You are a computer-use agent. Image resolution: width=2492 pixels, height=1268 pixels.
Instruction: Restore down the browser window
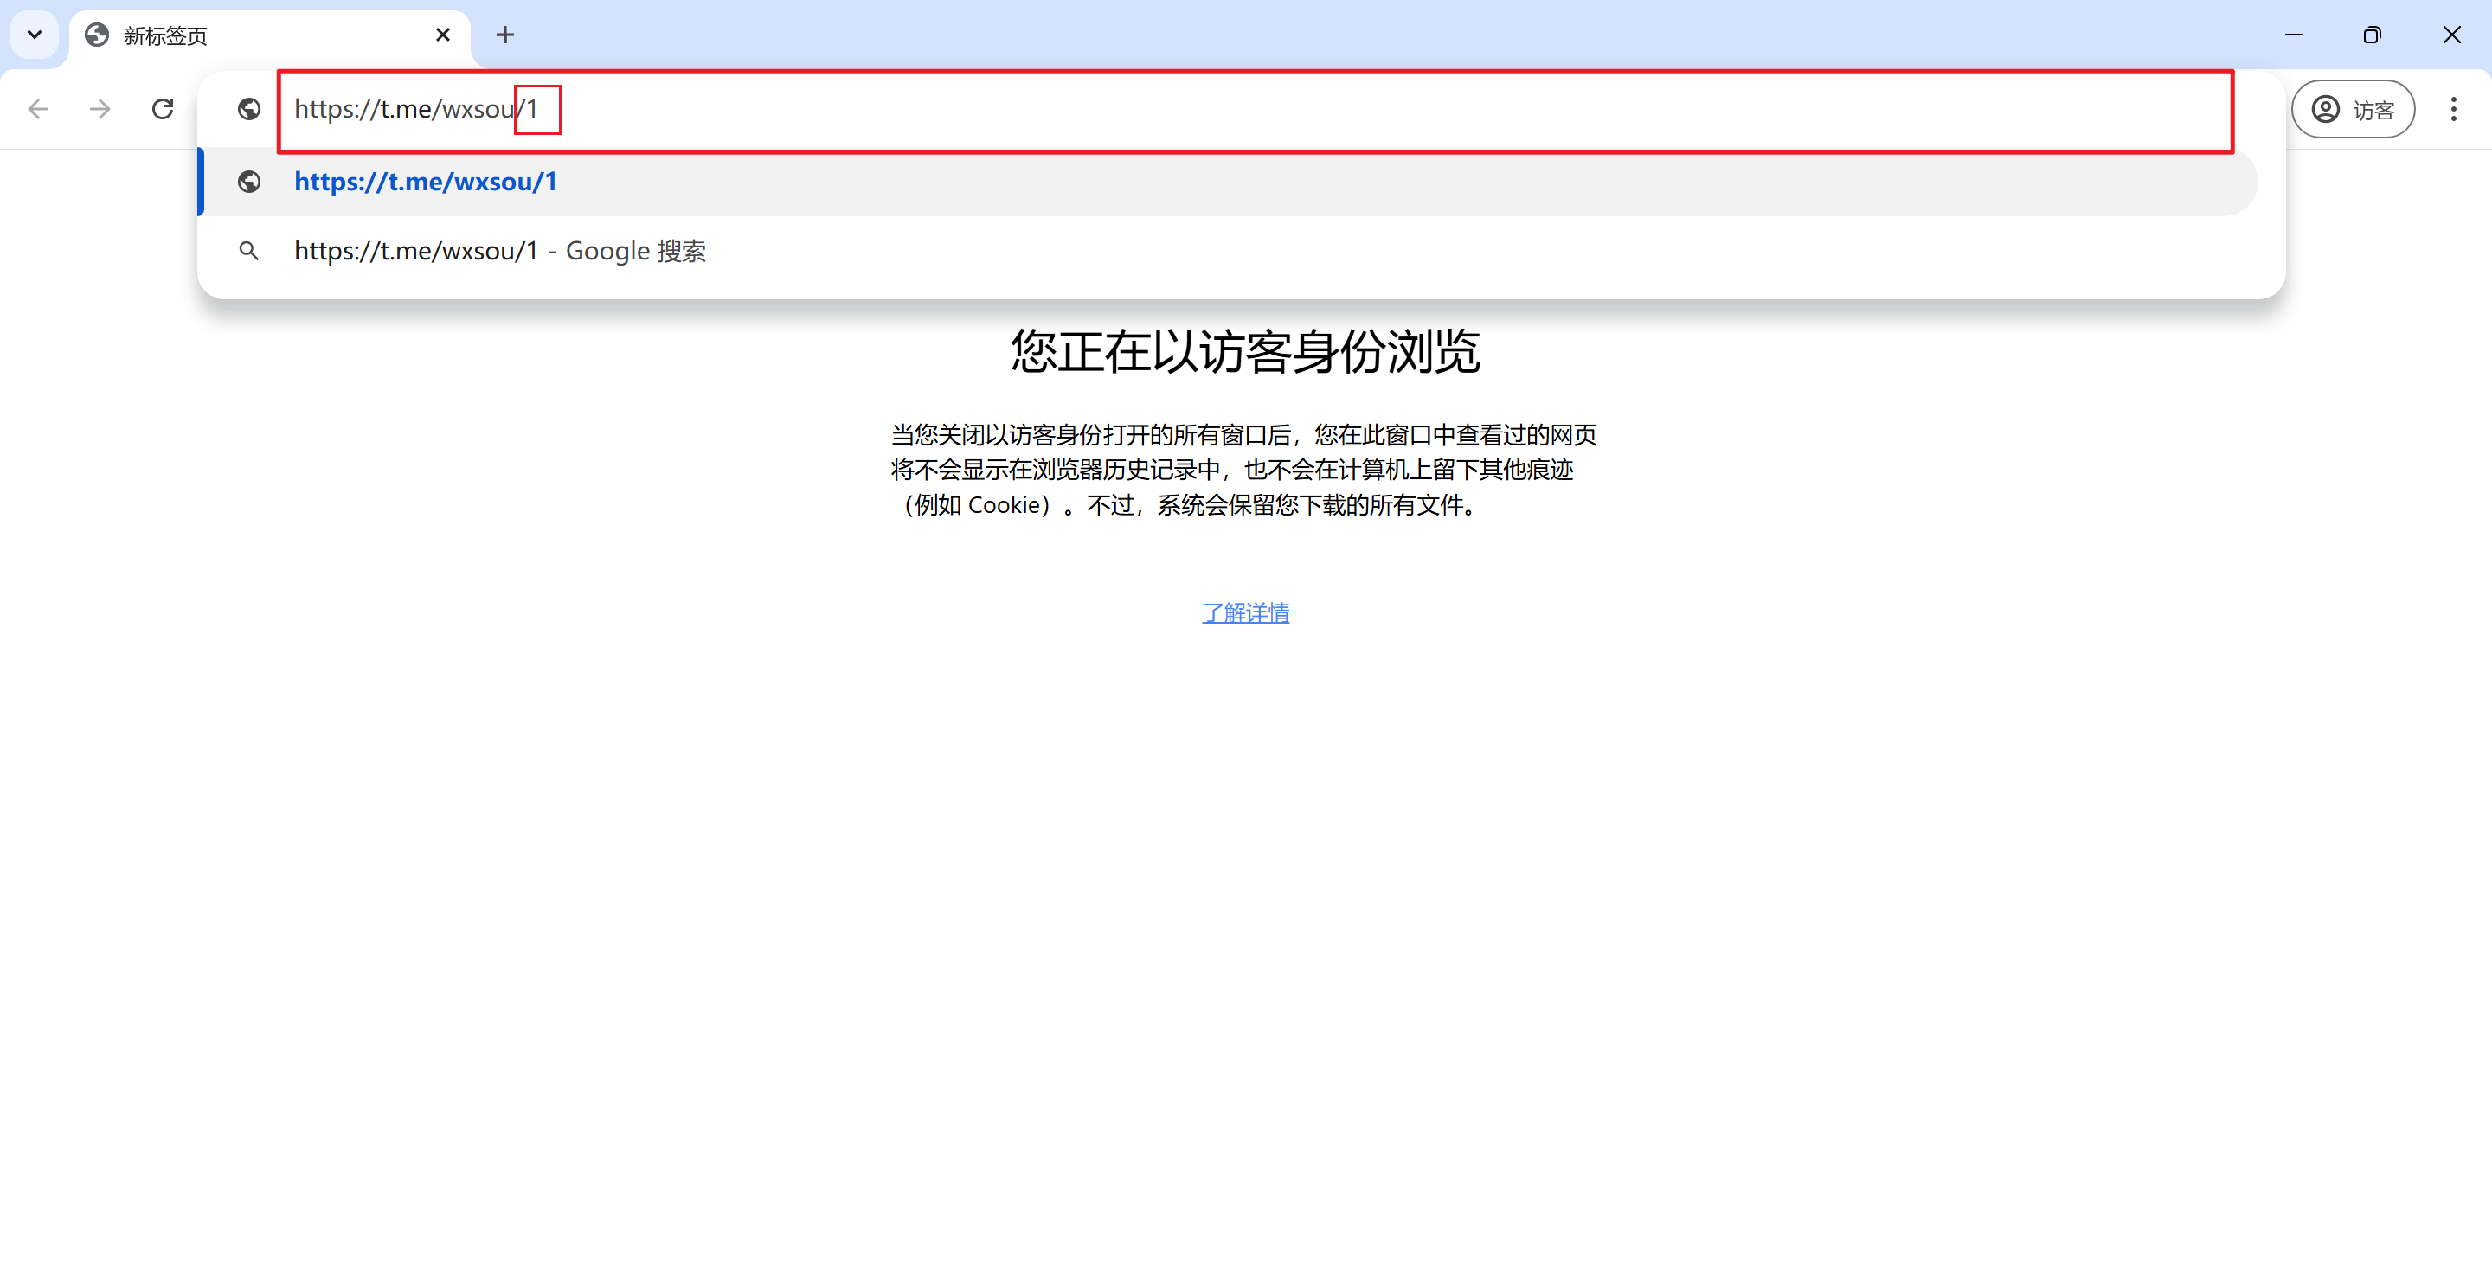coord(2371,35)
